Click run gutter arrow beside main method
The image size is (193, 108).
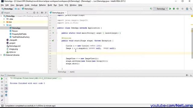point(53,33)
